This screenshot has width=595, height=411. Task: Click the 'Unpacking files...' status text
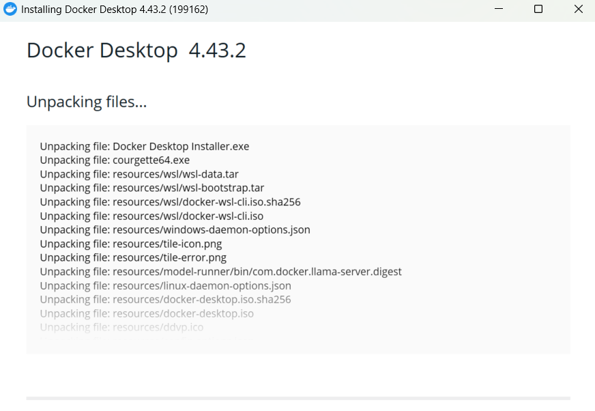coord(87,102)
